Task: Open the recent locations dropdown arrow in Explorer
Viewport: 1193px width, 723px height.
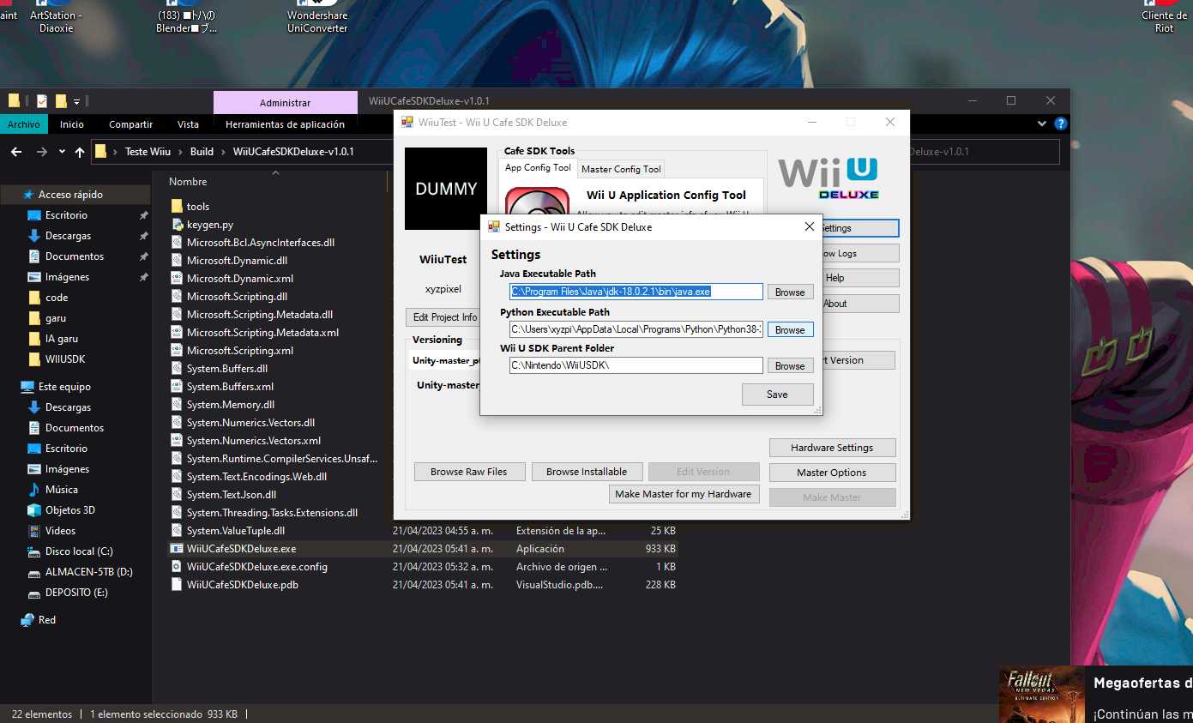Action: [x=62, y=152]
